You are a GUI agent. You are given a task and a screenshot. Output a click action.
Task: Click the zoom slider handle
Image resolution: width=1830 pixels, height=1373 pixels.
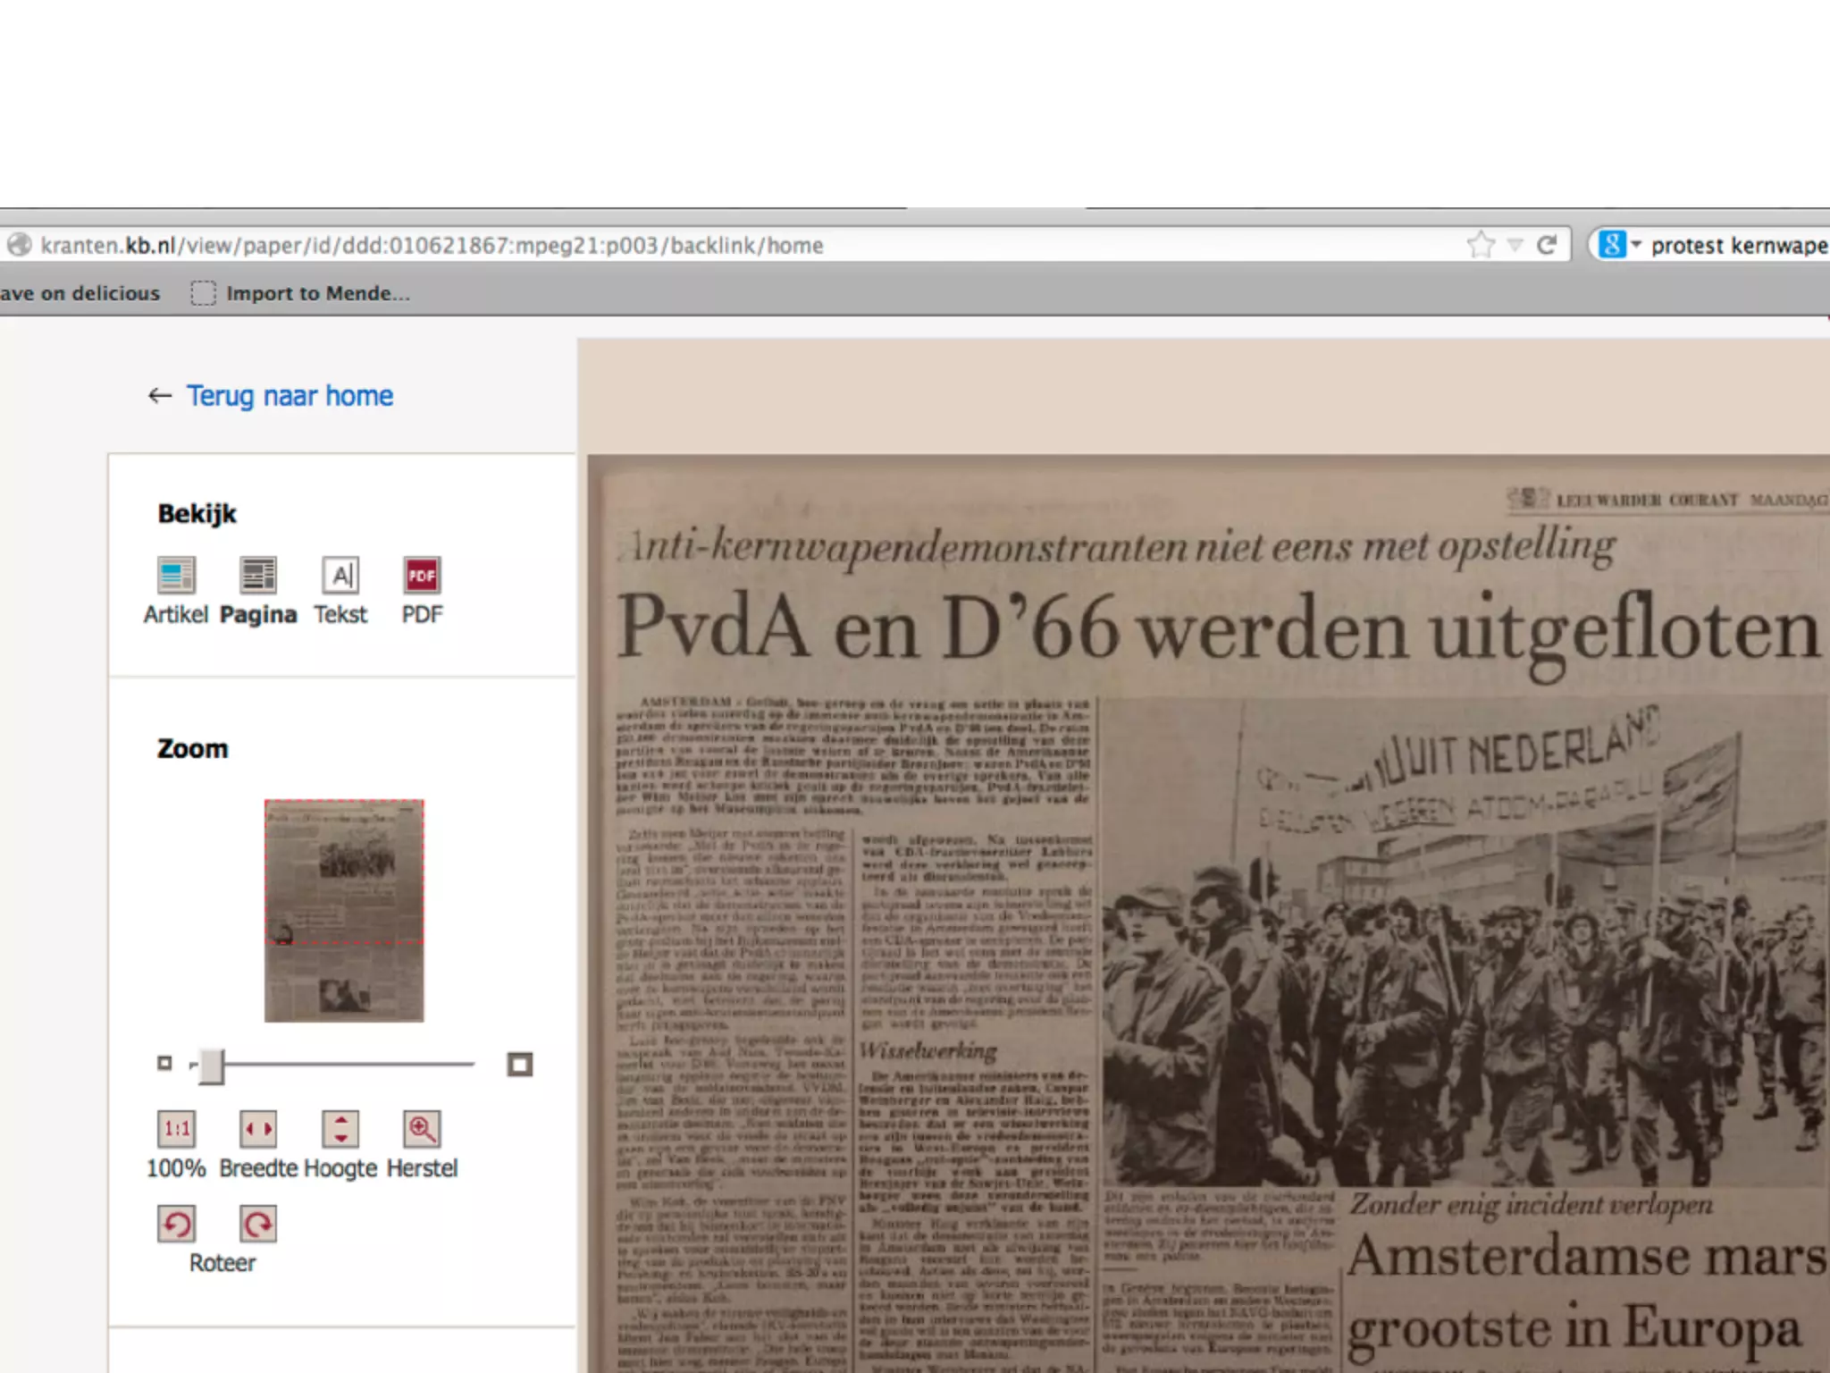[x=211, y=1066]
